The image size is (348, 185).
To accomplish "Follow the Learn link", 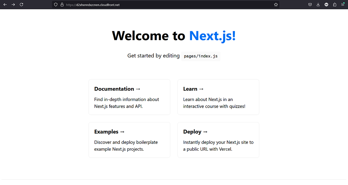I will coord(218,97).
